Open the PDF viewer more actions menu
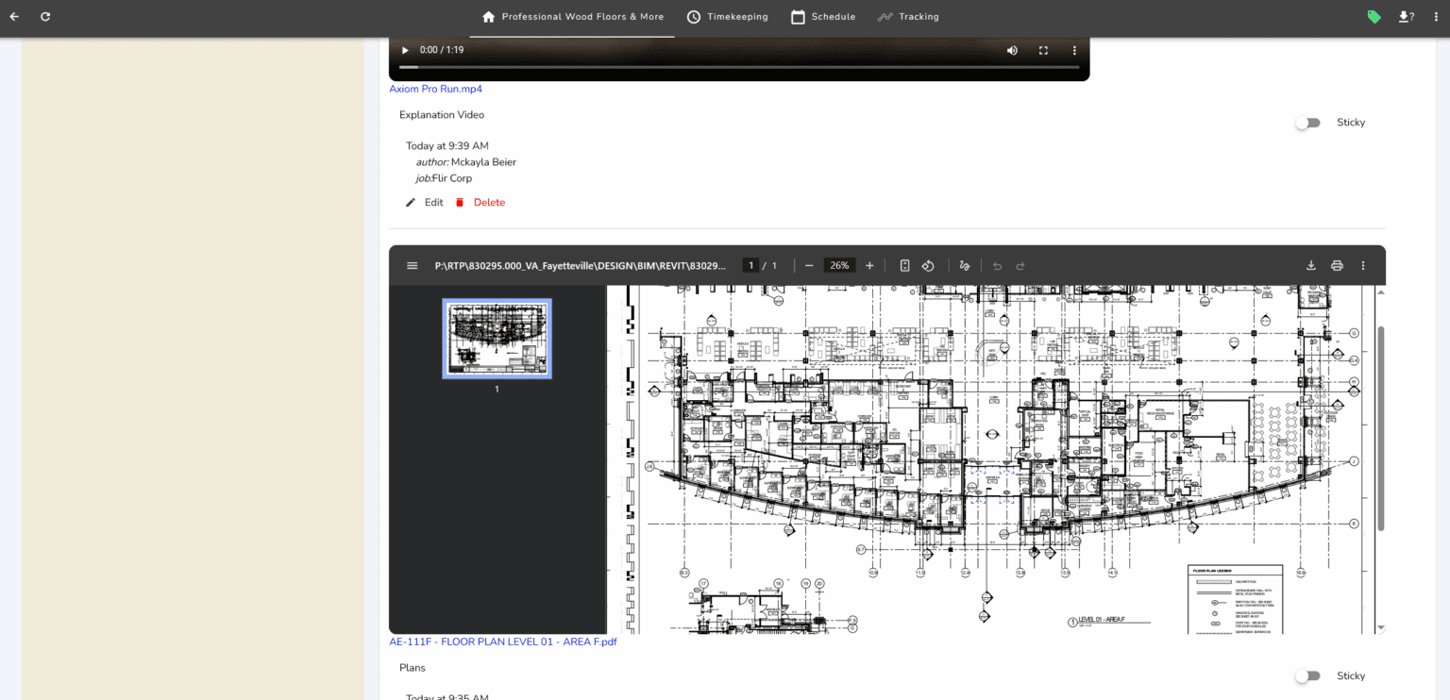Viewport: 1450px width, 700px height. click(1363, 266)
